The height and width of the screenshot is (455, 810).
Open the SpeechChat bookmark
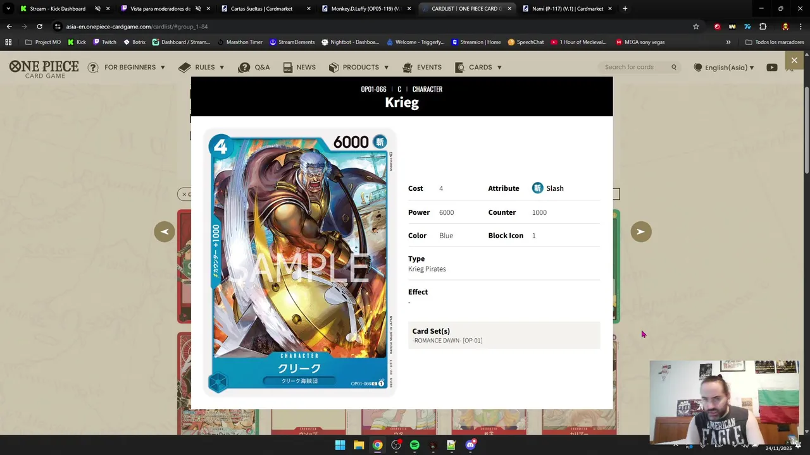[525, 42]
